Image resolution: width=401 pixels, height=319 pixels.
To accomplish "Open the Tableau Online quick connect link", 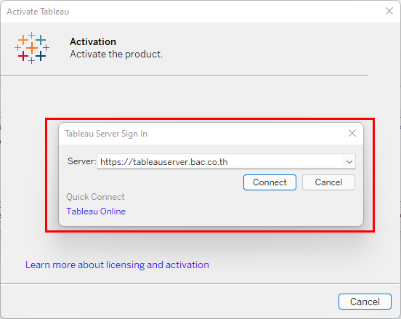I will pyautogui.click(x=96, y=211).
